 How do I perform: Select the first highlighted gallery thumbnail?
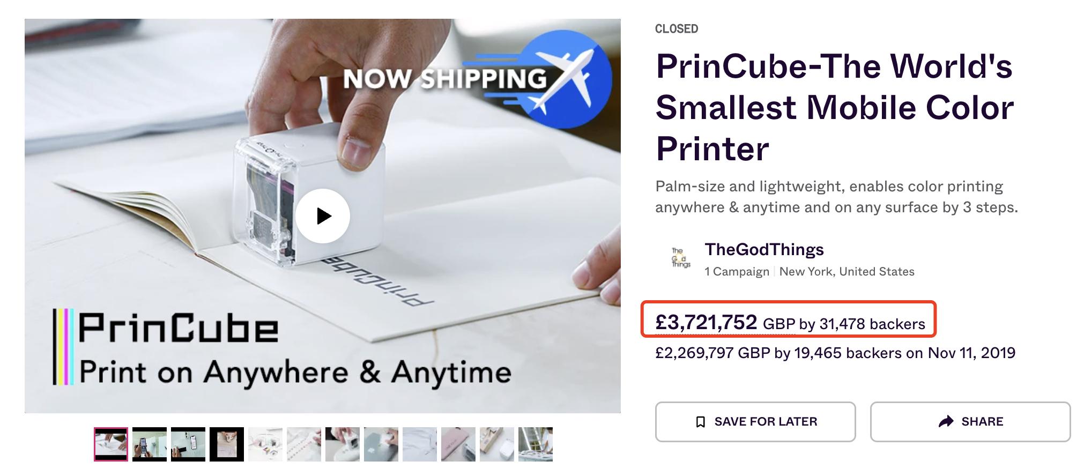click(111, 444)
